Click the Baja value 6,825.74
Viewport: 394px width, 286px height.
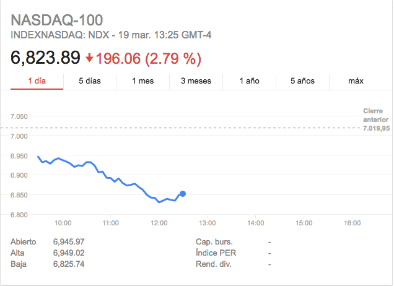69,264
